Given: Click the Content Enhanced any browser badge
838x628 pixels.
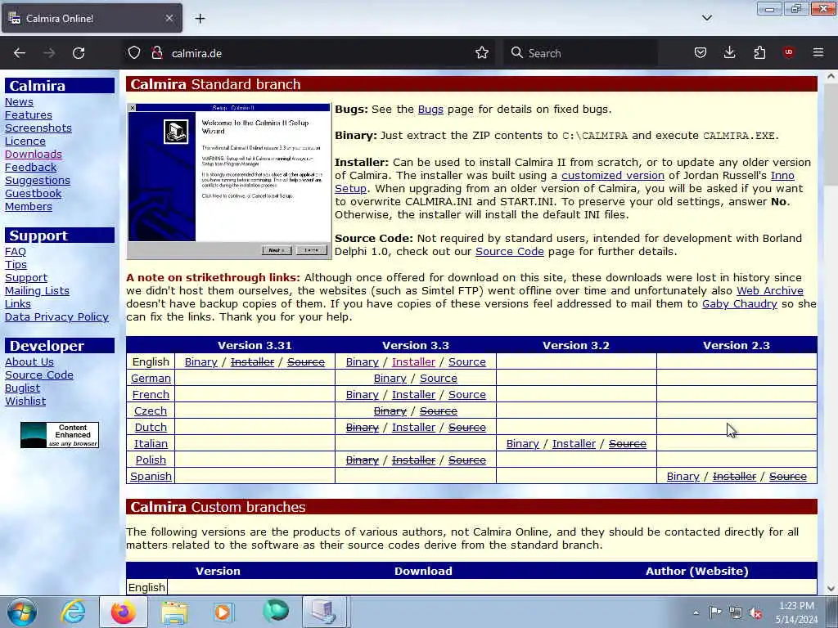Looking at the screenshot, I should point(59,435).
